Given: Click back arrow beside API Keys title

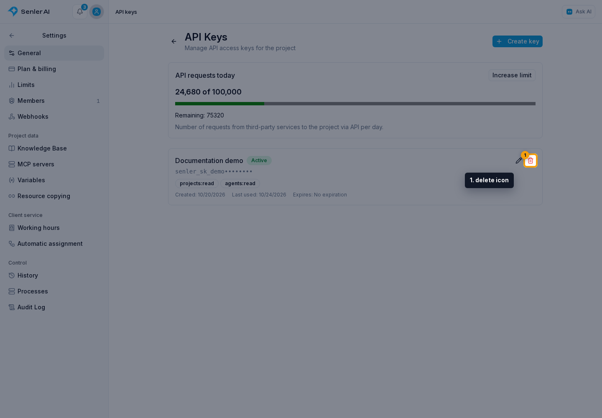Looking at the screenshot, I should pyautogui.click(x=174, y=41).
